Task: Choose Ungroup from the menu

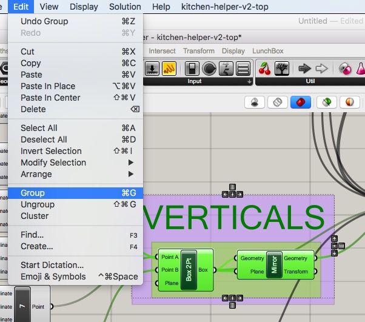Action: (75, 204)
